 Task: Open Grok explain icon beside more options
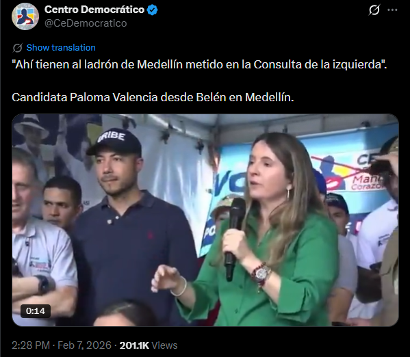tap(374, 10)
